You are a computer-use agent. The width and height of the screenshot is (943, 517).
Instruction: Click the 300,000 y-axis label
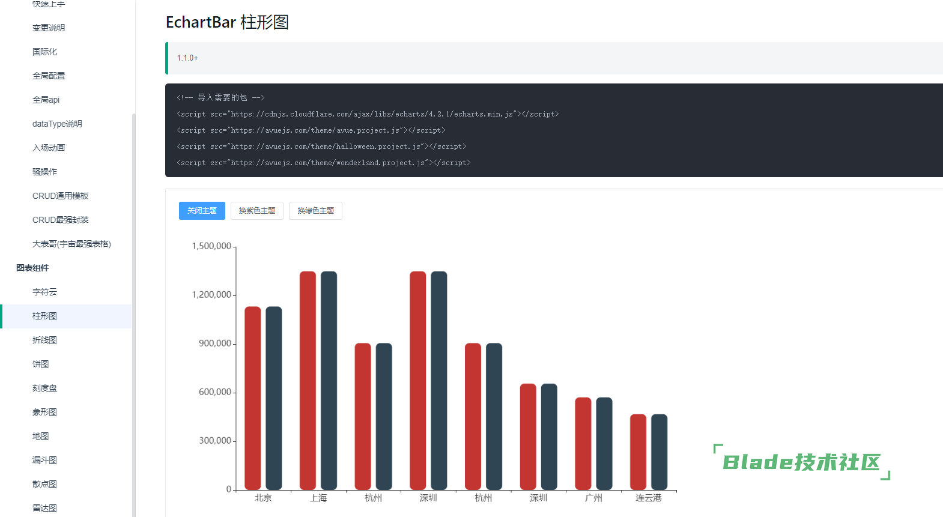215,441
